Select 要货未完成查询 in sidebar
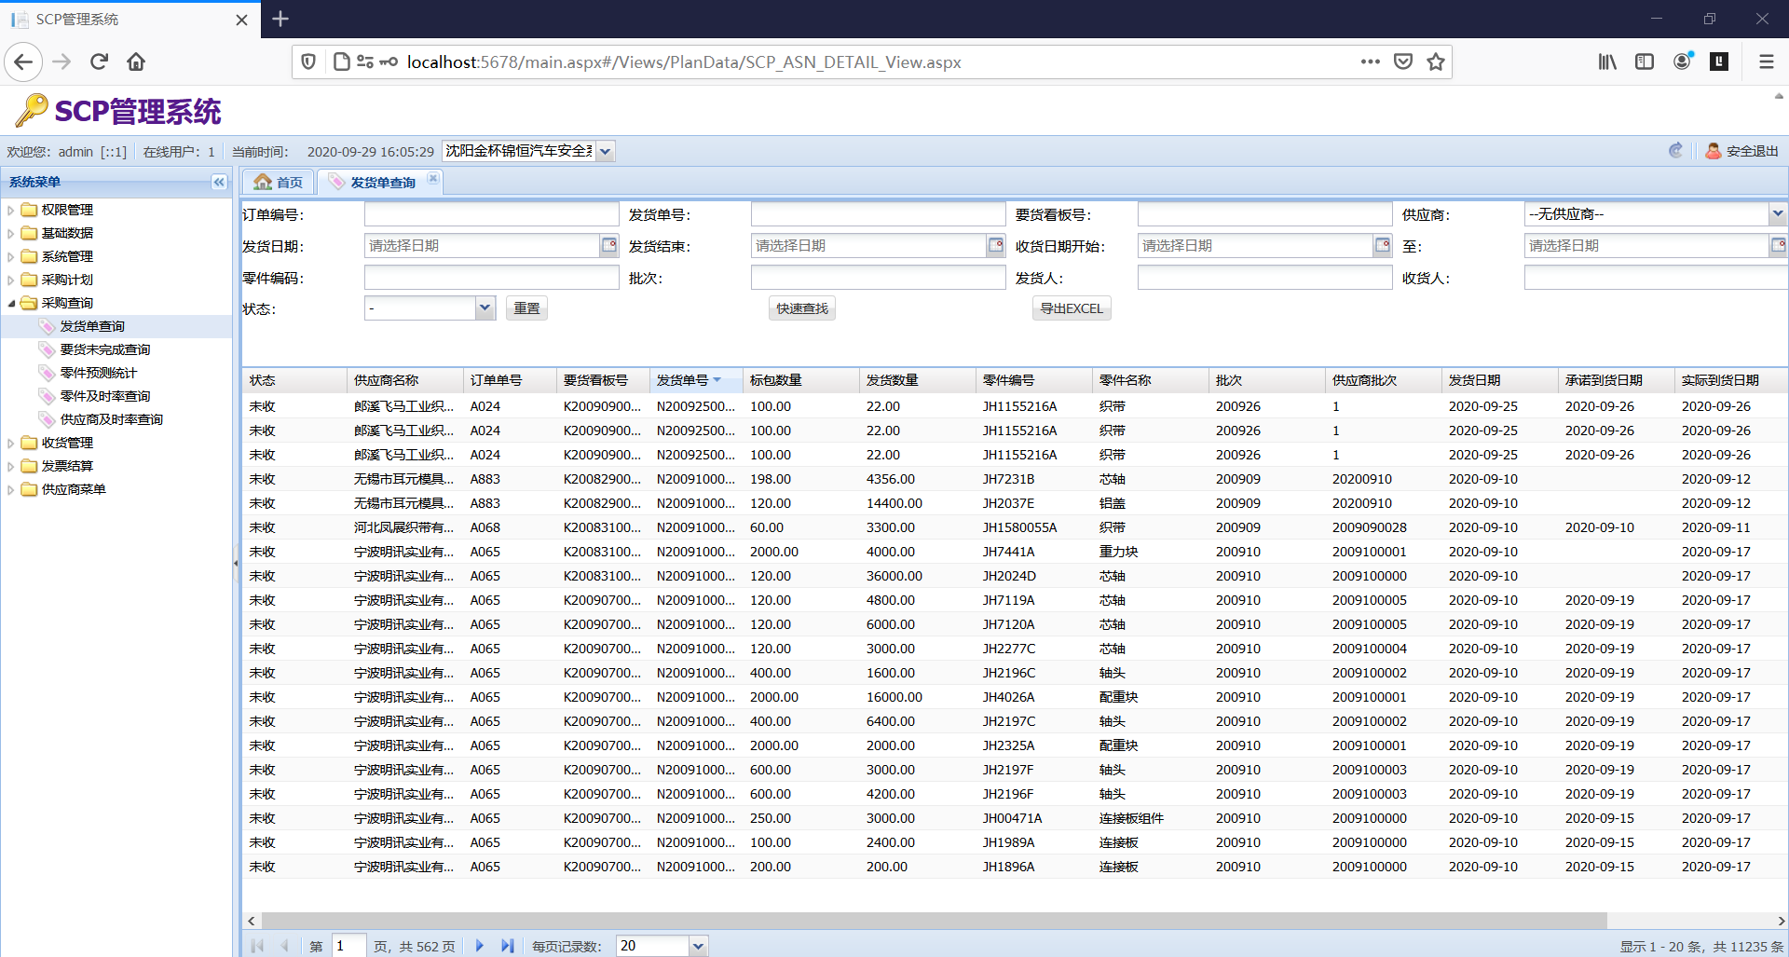The image size is (1789, 957). pos(105,349)
